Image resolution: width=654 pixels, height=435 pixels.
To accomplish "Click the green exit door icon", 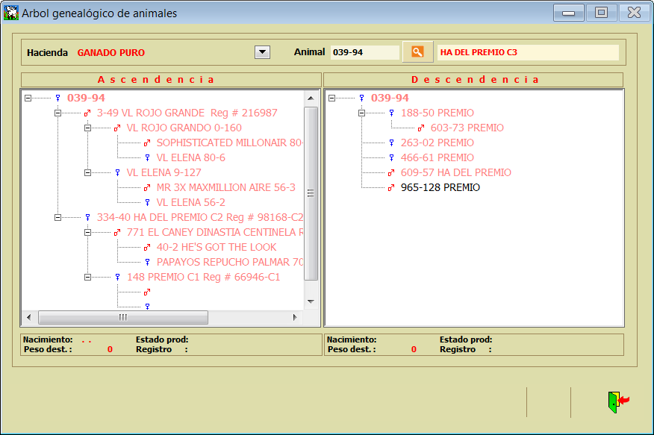I will (615, 401).
